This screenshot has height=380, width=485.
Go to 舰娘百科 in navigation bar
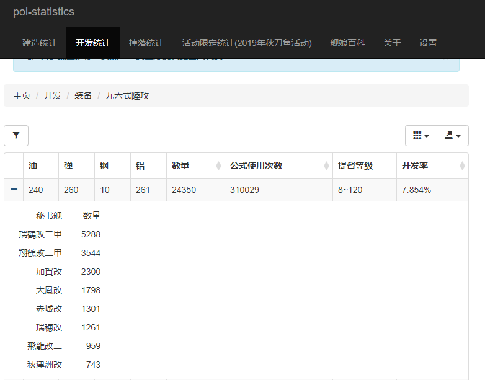click(x=347, y=43)
